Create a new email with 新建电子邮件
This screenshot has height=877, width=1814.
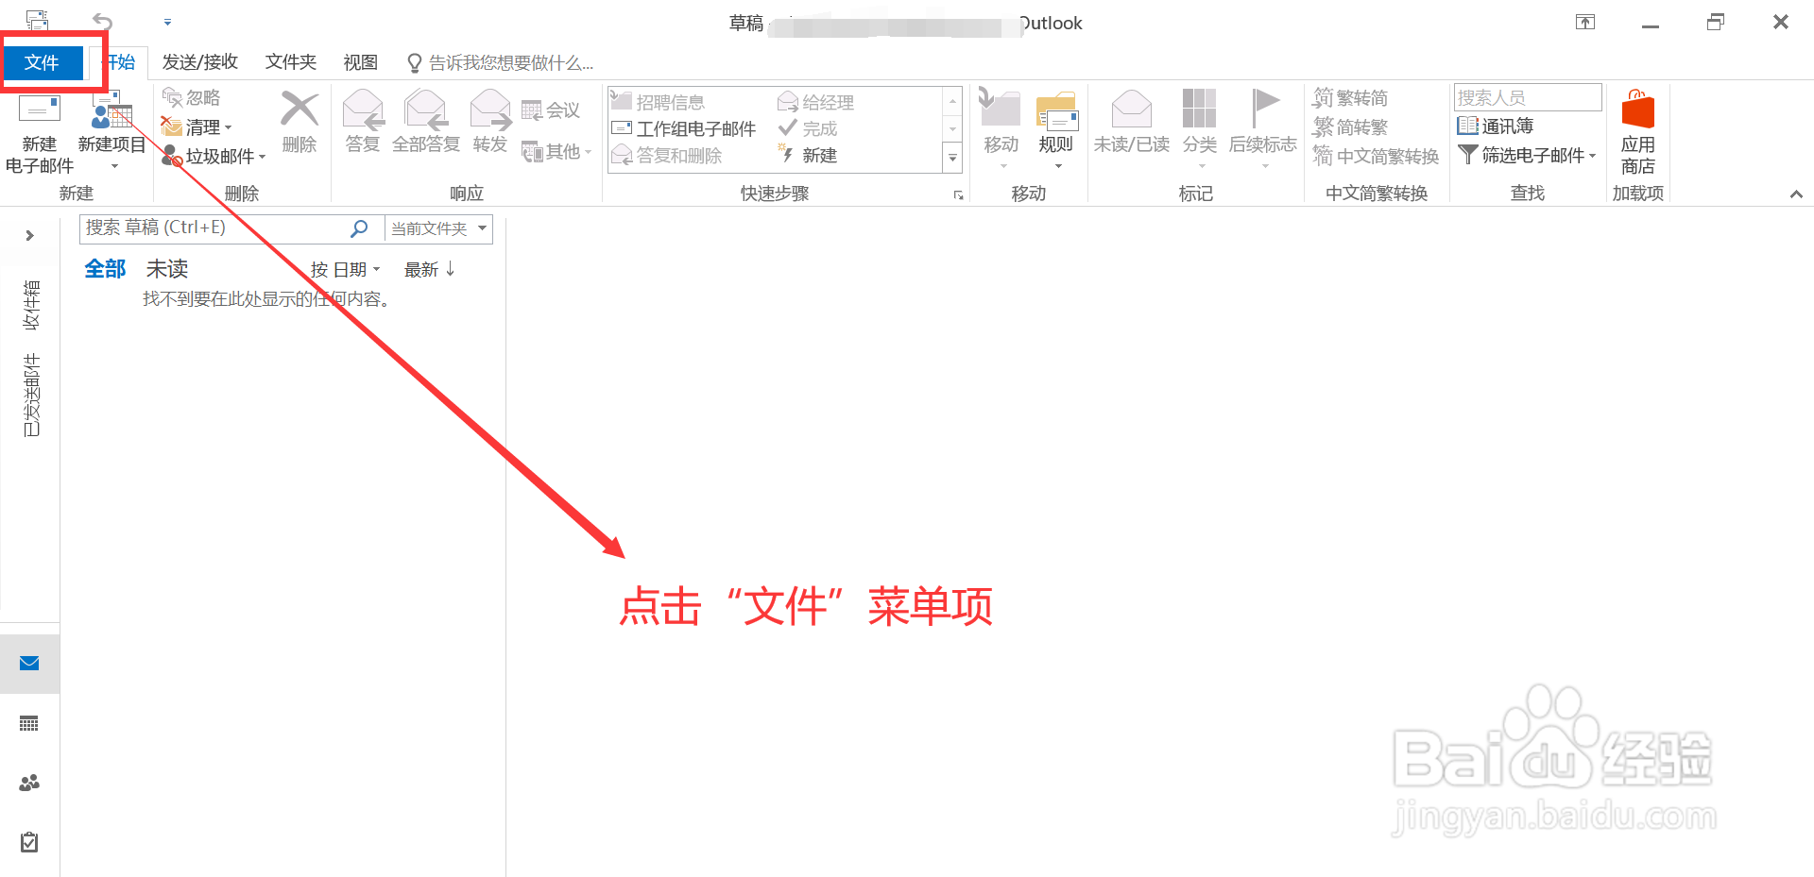(x=40, y=134)
